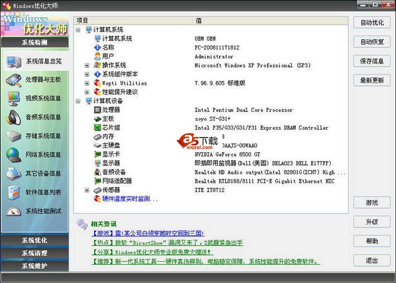
Task: Click the 值 column header
Action: [271, 21]
